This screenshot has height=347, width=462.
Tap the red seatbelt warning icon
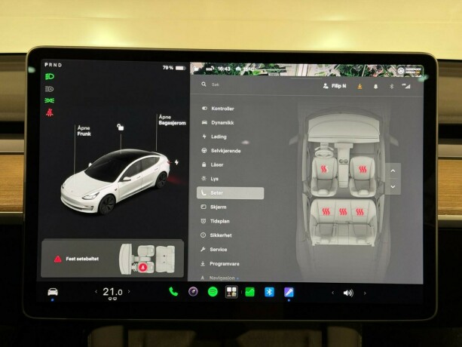(50, 112)
